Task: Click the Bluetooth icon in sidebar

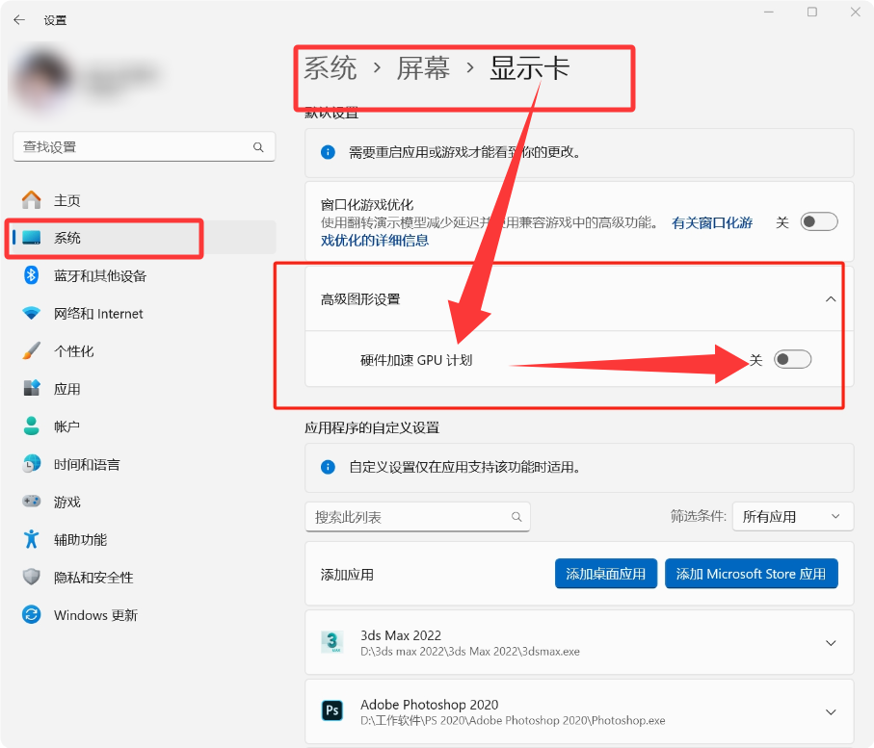Action: 32,276
